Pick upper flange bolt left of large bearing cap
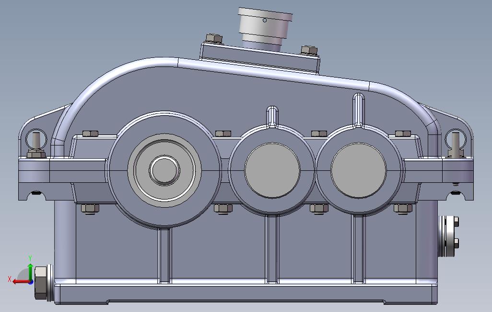Screen dimensions: 492x312 [90, 134]
